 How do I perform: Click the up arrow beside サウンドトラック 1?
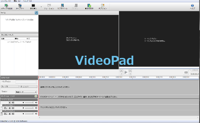tap(1, 107)
